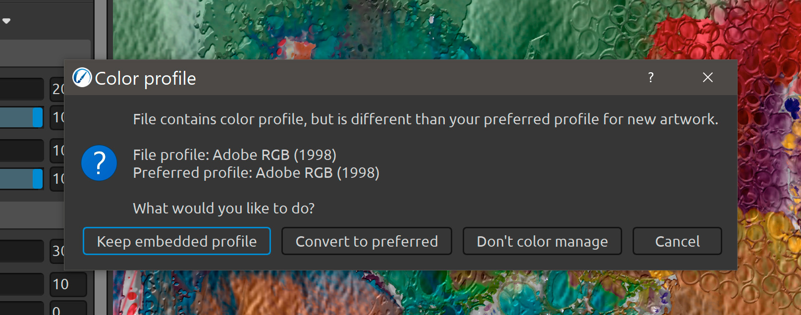The height and width of the screenshot is (315, 801).
Task: Cancel the Color profile dialog
Action: (677, 241)
